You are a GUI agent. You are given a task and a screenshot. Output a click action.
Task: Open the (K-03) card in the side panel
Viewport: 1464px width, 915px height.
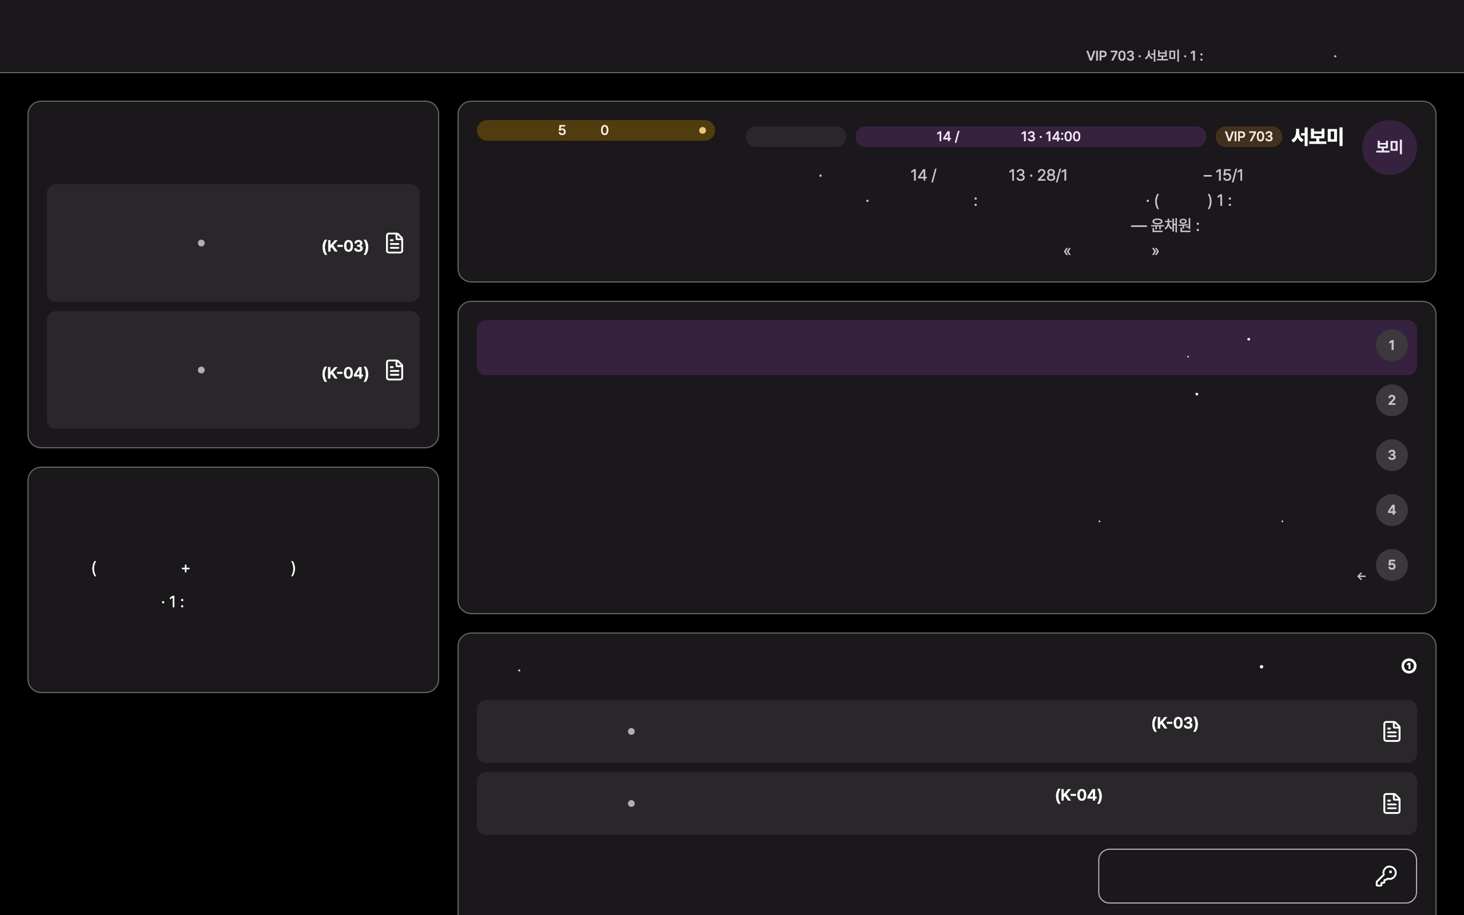coord(233,242)
